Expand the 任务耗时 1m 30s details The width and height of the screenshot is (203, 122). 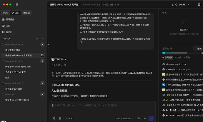tap(61, 65)
